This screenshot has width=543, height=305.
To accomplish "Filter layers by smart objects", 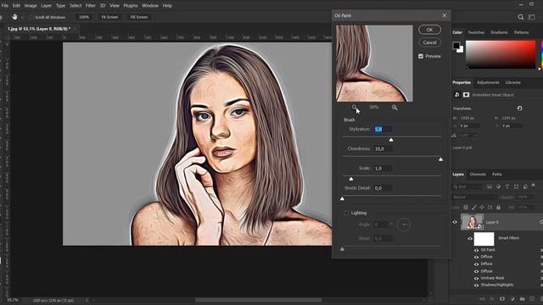I will [x=525, y=186].
